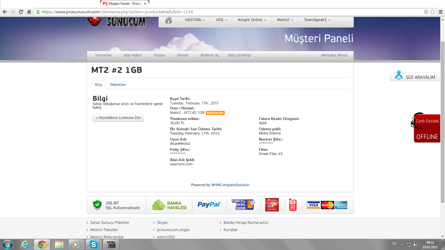The height and width of the screenshot is (250, 445).
Task: Open WinRAR from the taskbar
Action: [x=111, y=245]
